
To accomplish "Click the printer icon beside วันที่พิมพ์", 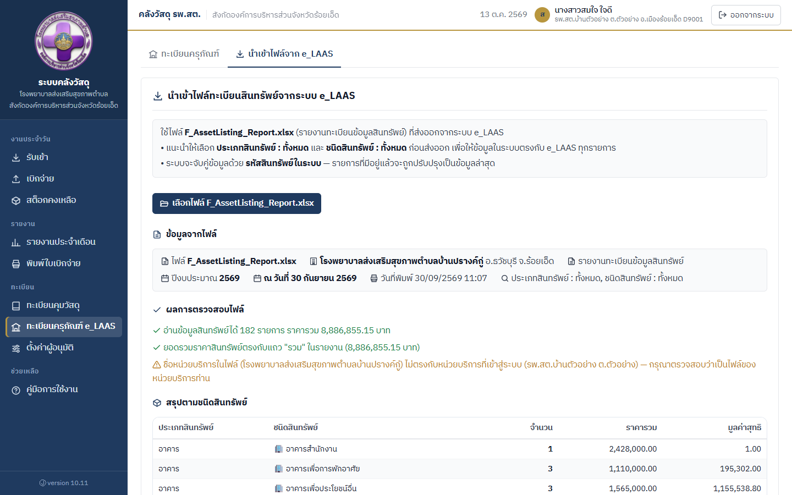I will [x=374, y=278].
